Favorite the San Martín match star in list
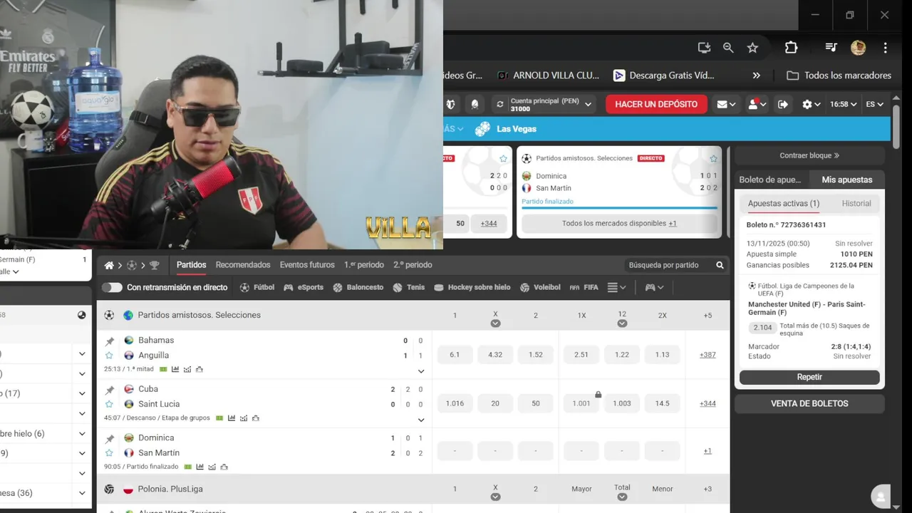 tap(110, 452)
